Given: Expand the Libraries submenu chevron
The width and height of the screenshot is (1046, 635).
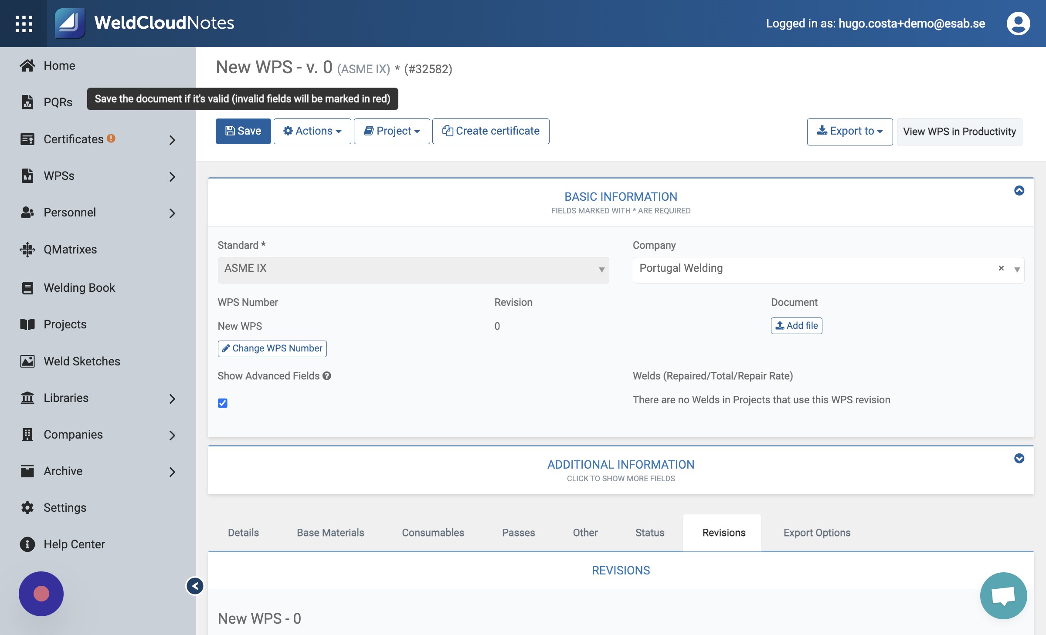Looking at the screenshot, I should point(172,399).
